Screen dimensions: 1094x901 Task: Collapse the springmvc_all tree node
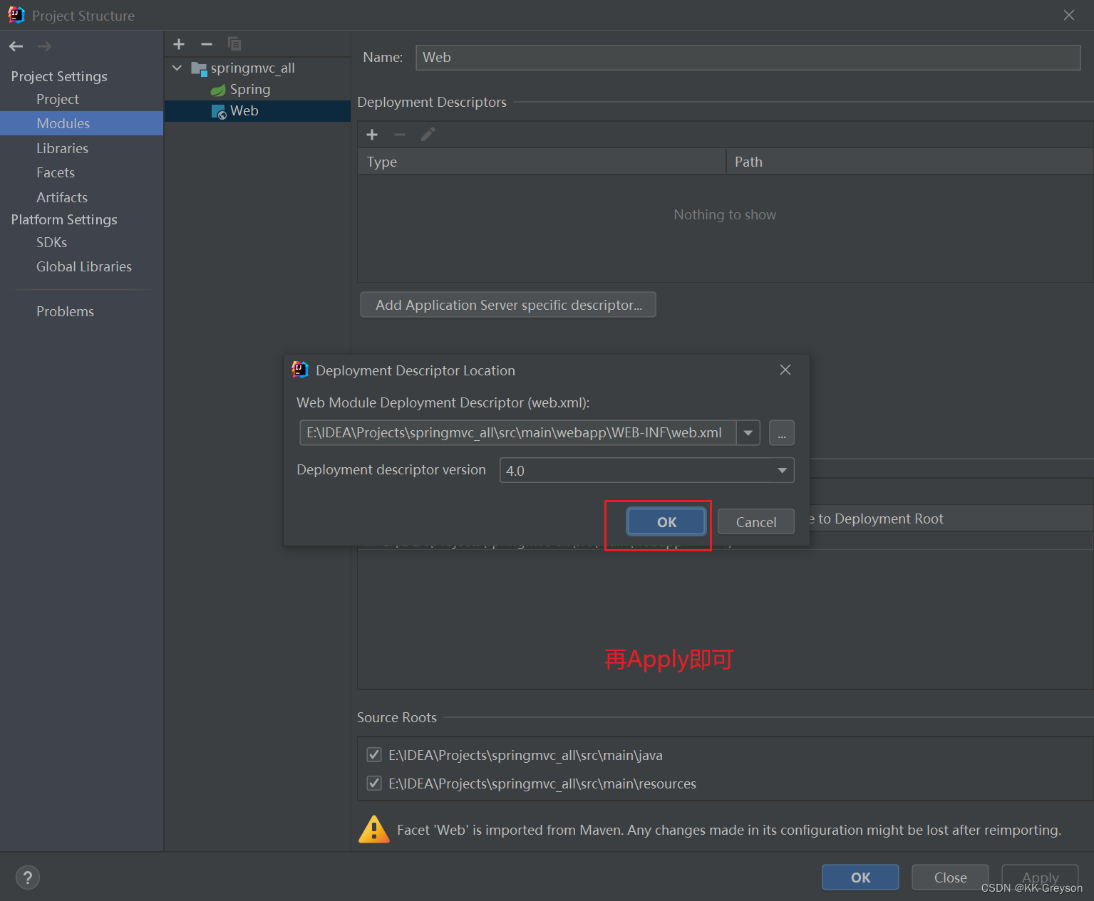coord(177,68)
